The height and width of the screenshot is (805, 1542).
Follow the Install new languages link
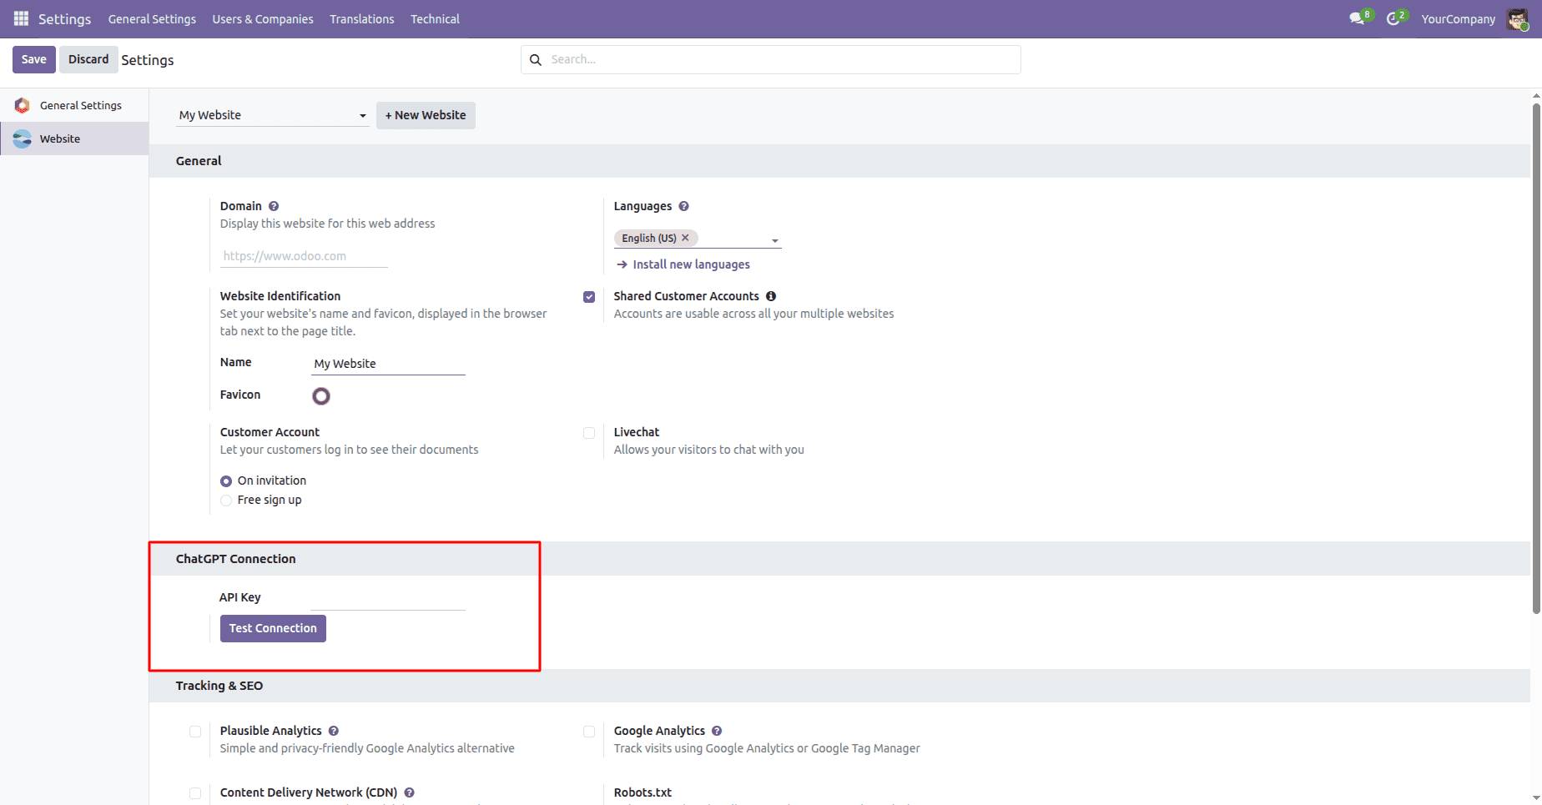coord(691,264)
